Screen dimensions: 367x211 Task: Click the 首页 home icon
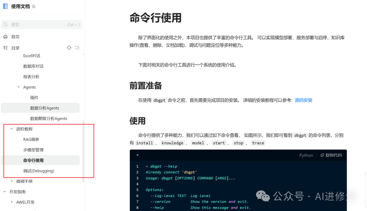pos(6,37)
